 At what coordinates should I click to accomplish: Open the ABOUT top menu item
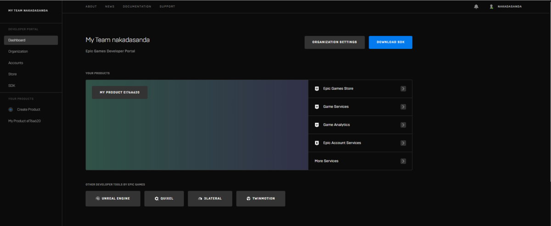(91, 6)
